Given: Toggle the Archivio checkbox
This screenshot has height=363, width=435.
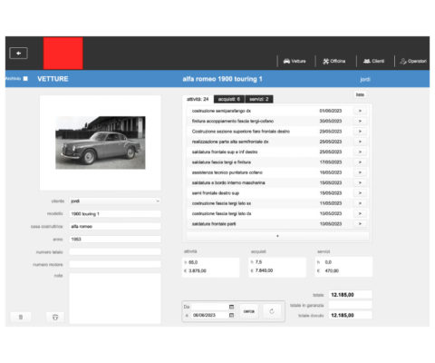Looking at the screenshot, I should [x=25, y=79].
